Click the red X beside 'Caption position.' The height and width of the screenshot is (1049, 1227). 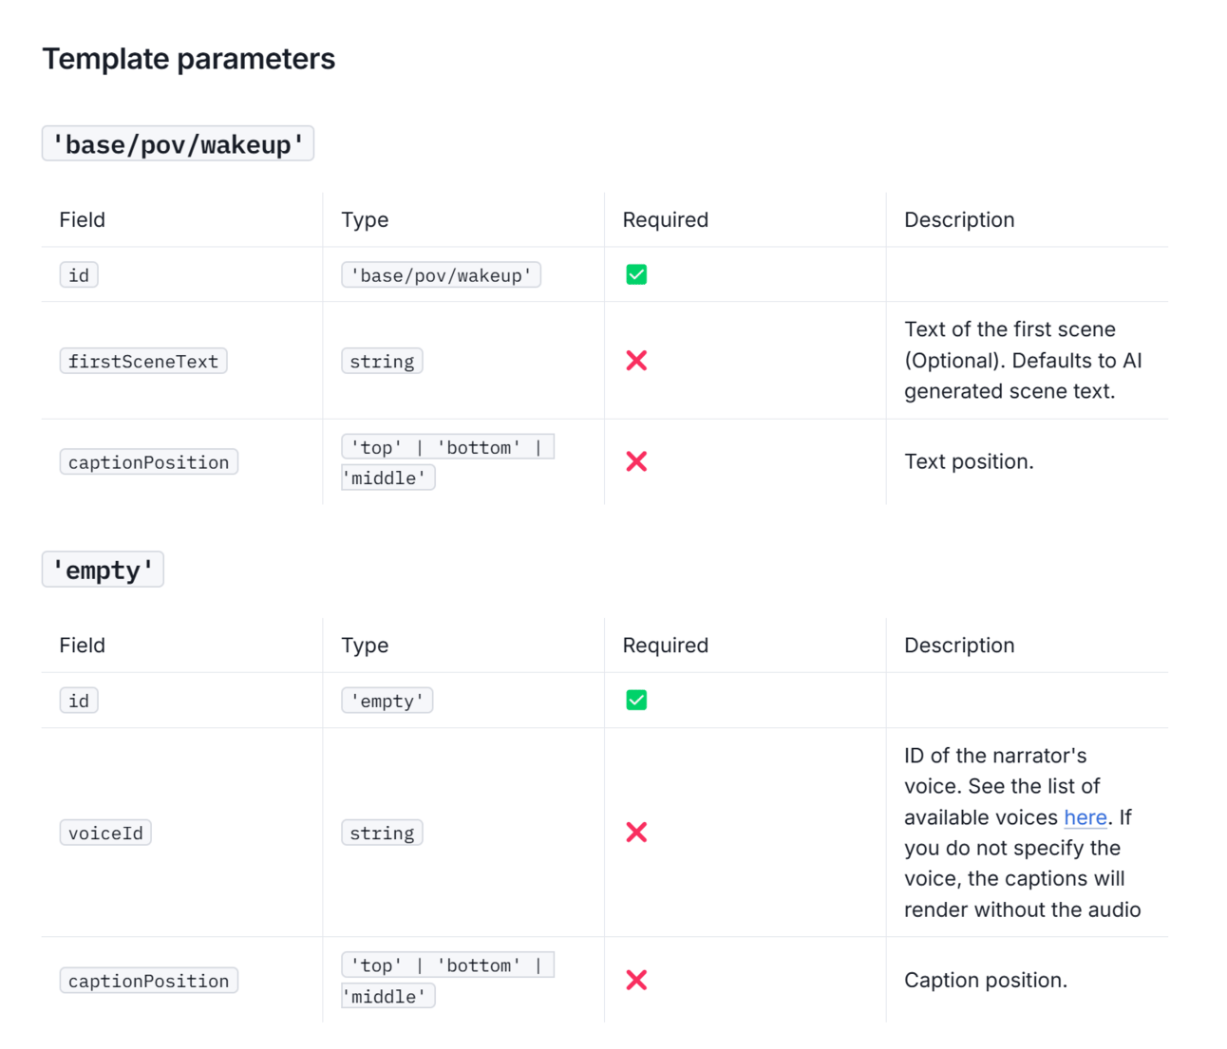click(x=636, y=980)
